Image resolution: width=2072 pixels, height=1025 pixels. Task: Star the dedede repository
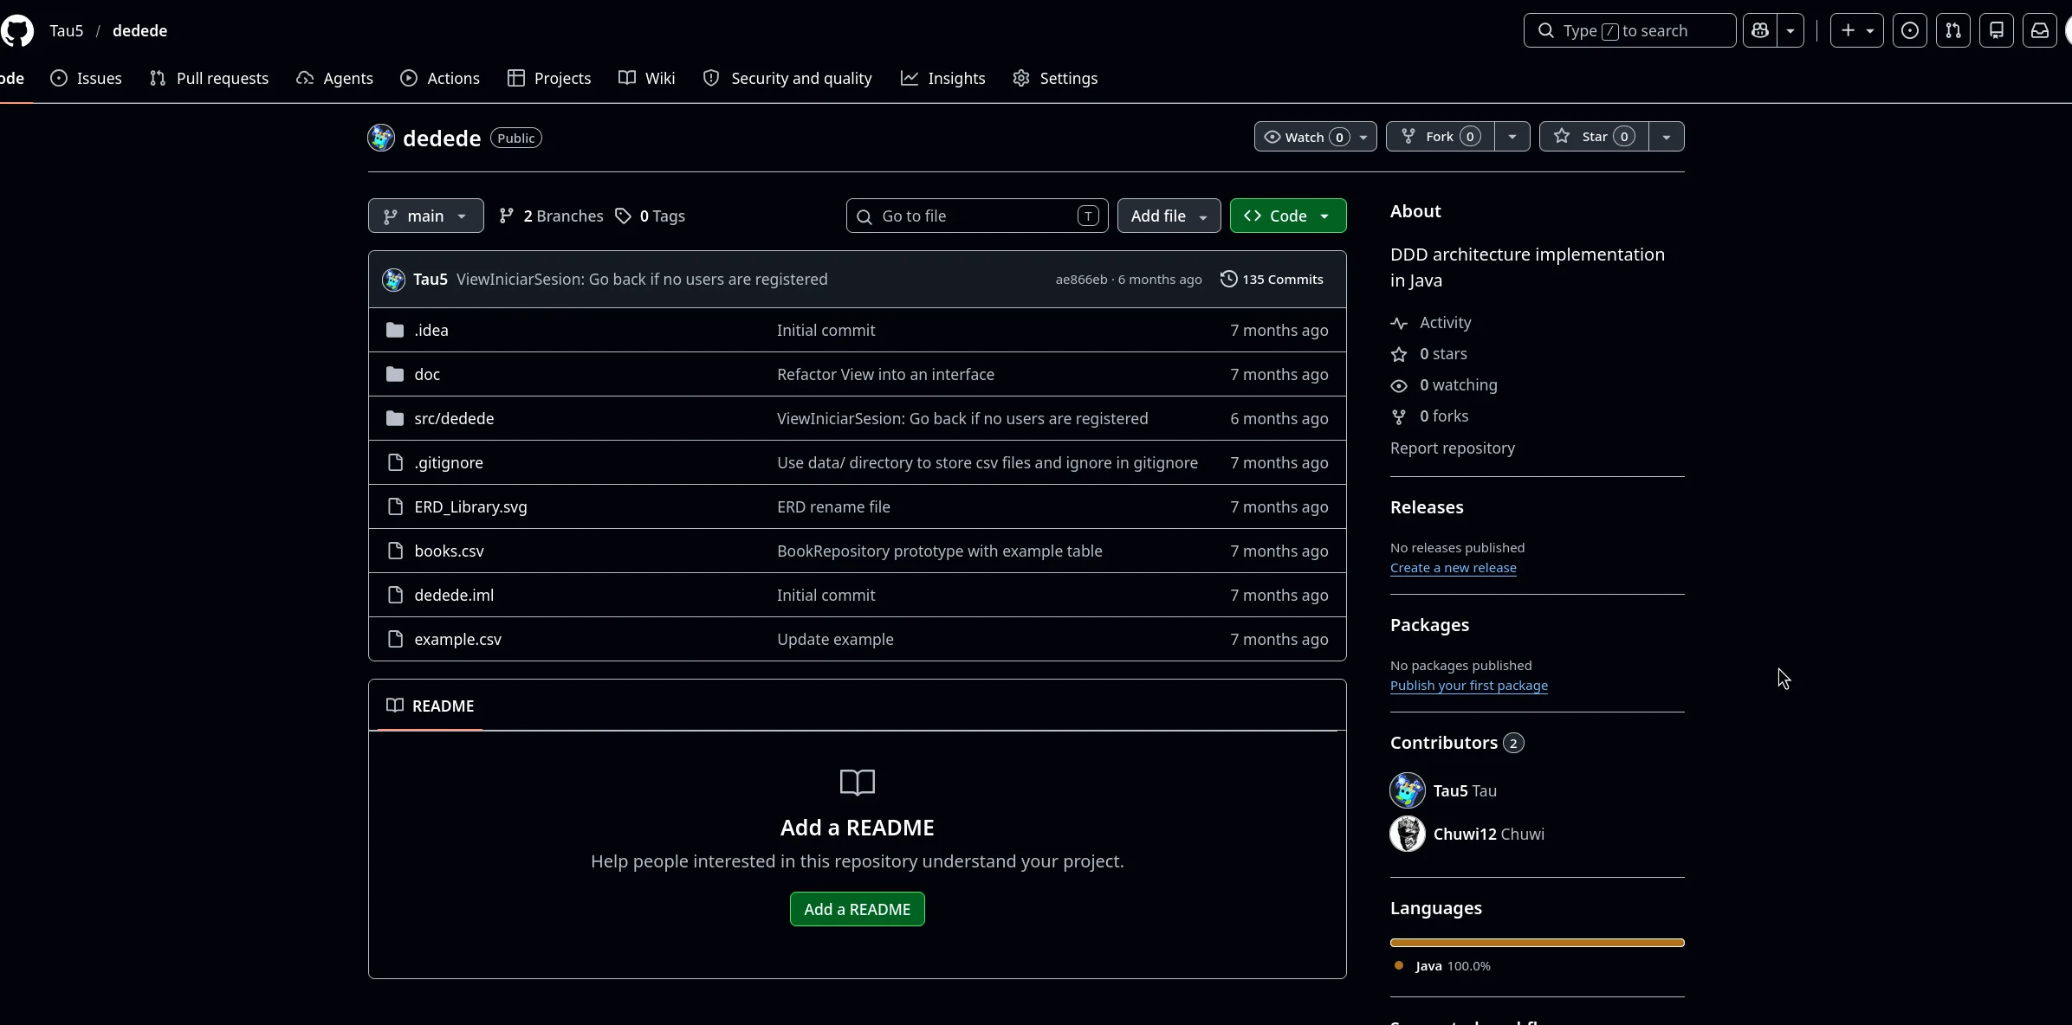1594,137
